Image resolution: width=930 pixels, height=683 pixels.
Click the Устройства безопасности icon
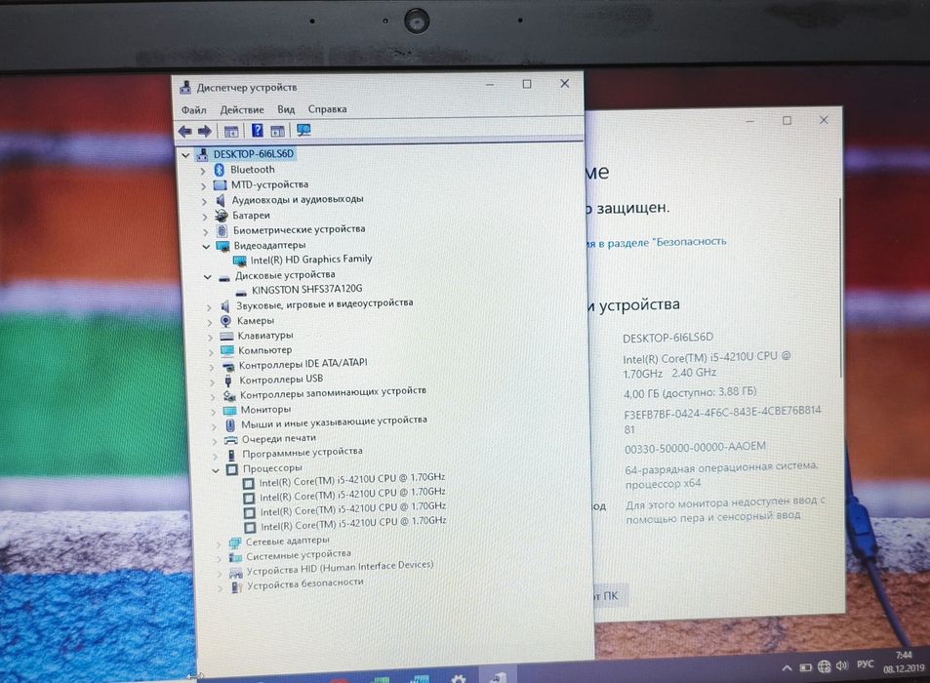pos(237,587)
